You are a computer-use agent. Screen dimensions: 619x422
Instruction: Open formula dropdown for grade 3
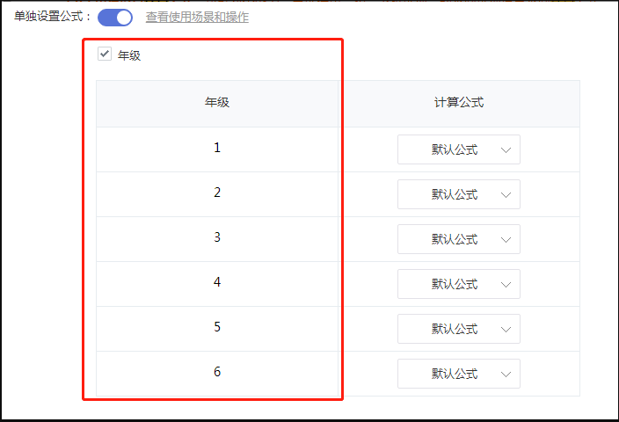click(459, 239)
